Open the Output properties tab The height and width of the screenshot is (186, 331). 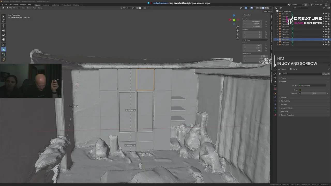(x=275, y=78)
